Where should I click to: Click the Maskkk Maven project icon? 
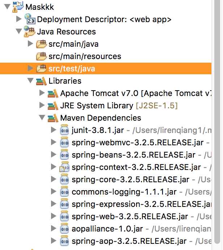18,7
